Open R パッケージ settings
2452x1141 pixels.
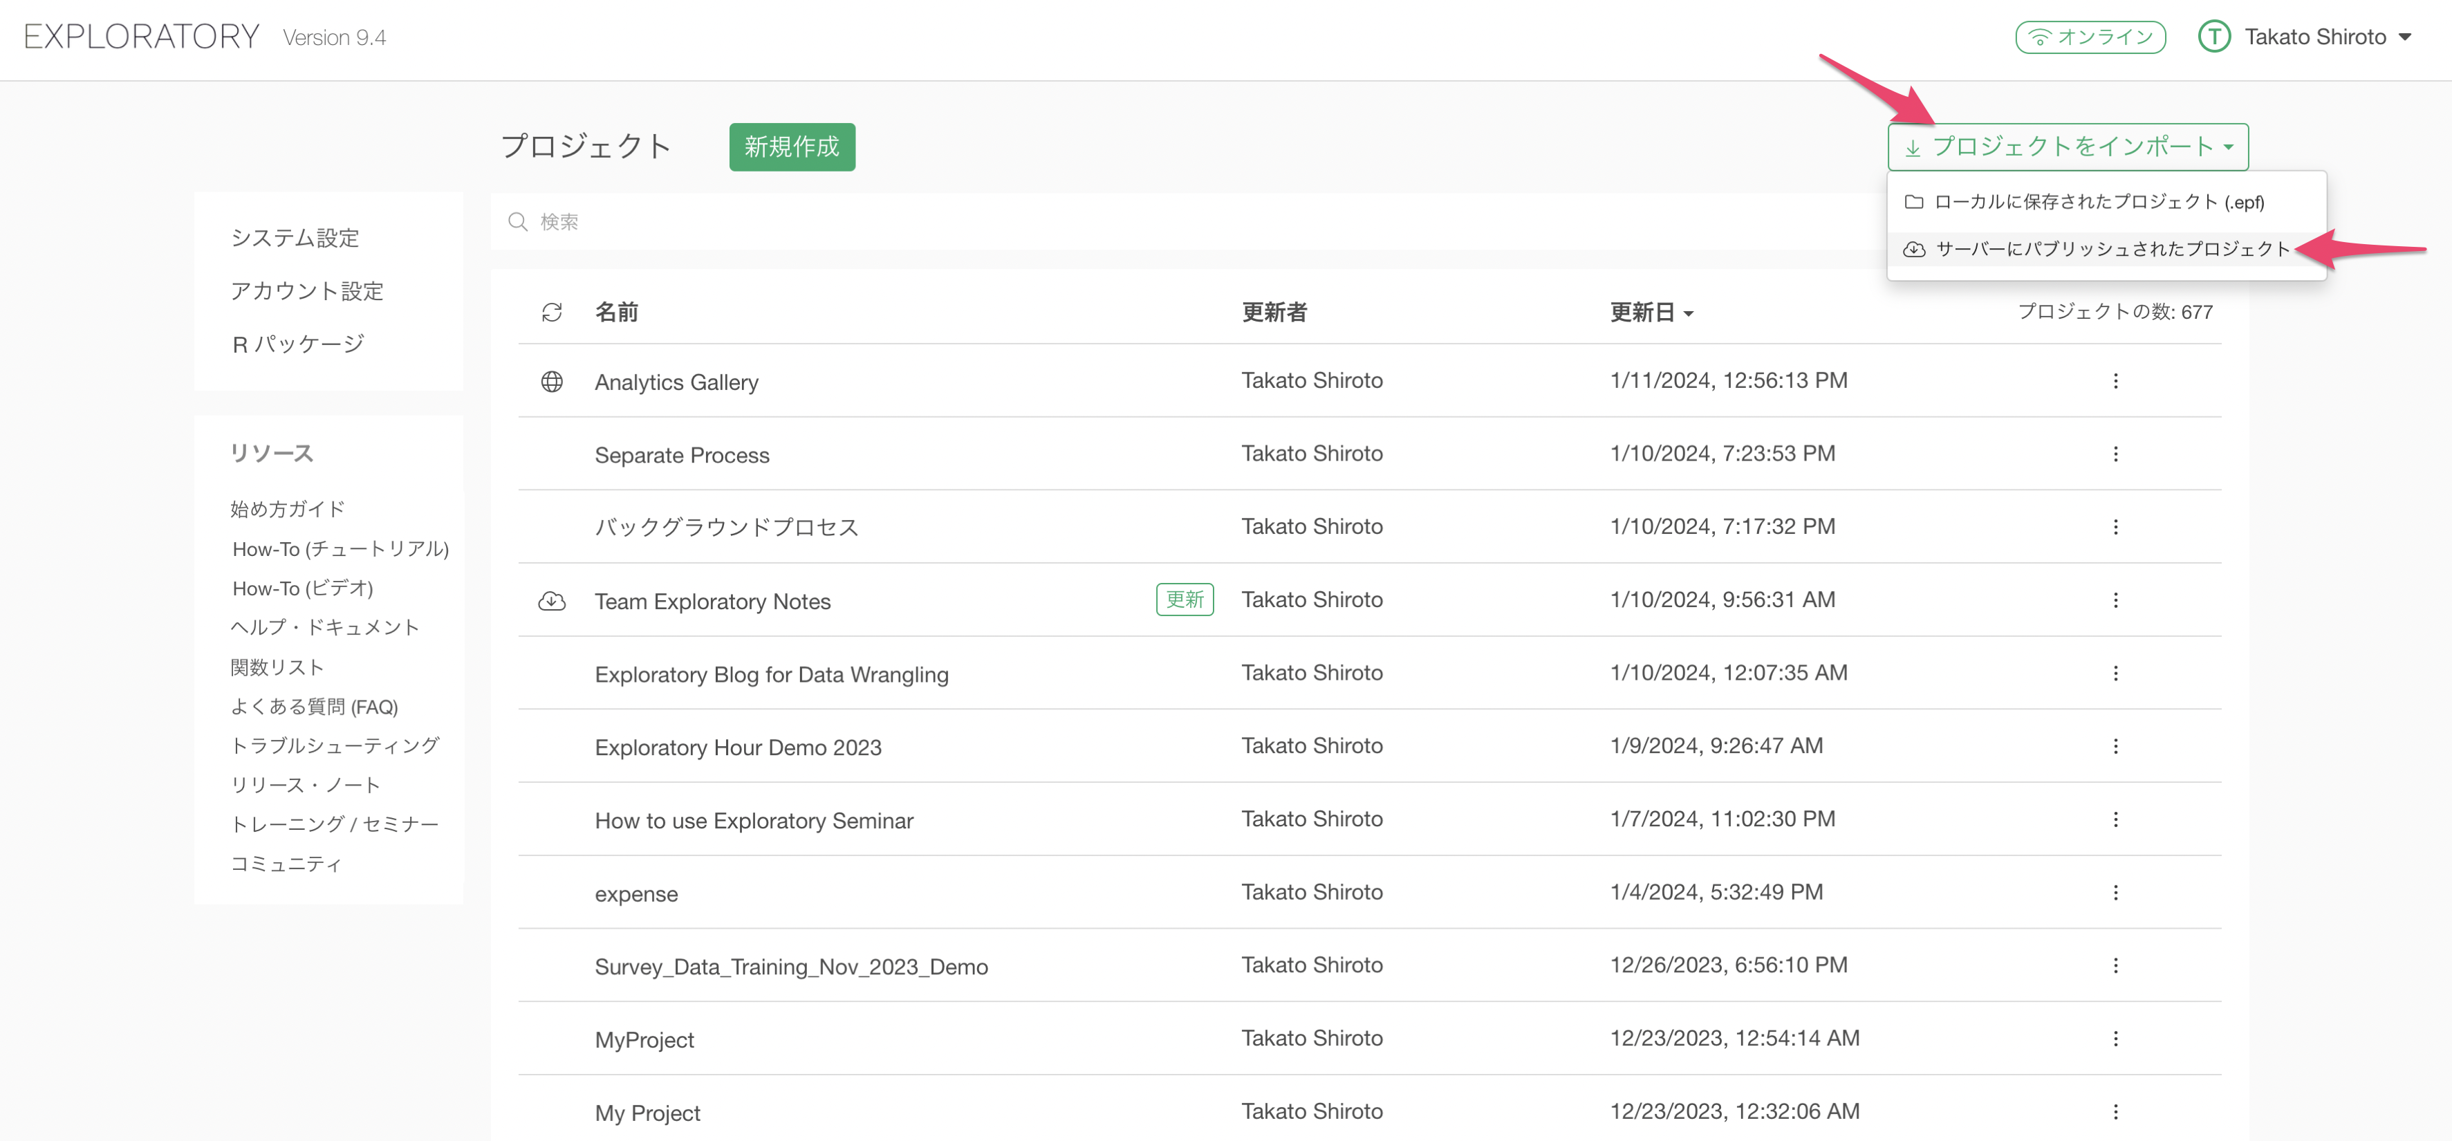click(x=298, y=344)
